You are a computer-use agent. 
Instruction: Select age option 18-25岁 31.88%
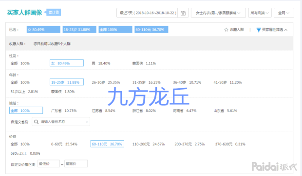pos(67,82)
